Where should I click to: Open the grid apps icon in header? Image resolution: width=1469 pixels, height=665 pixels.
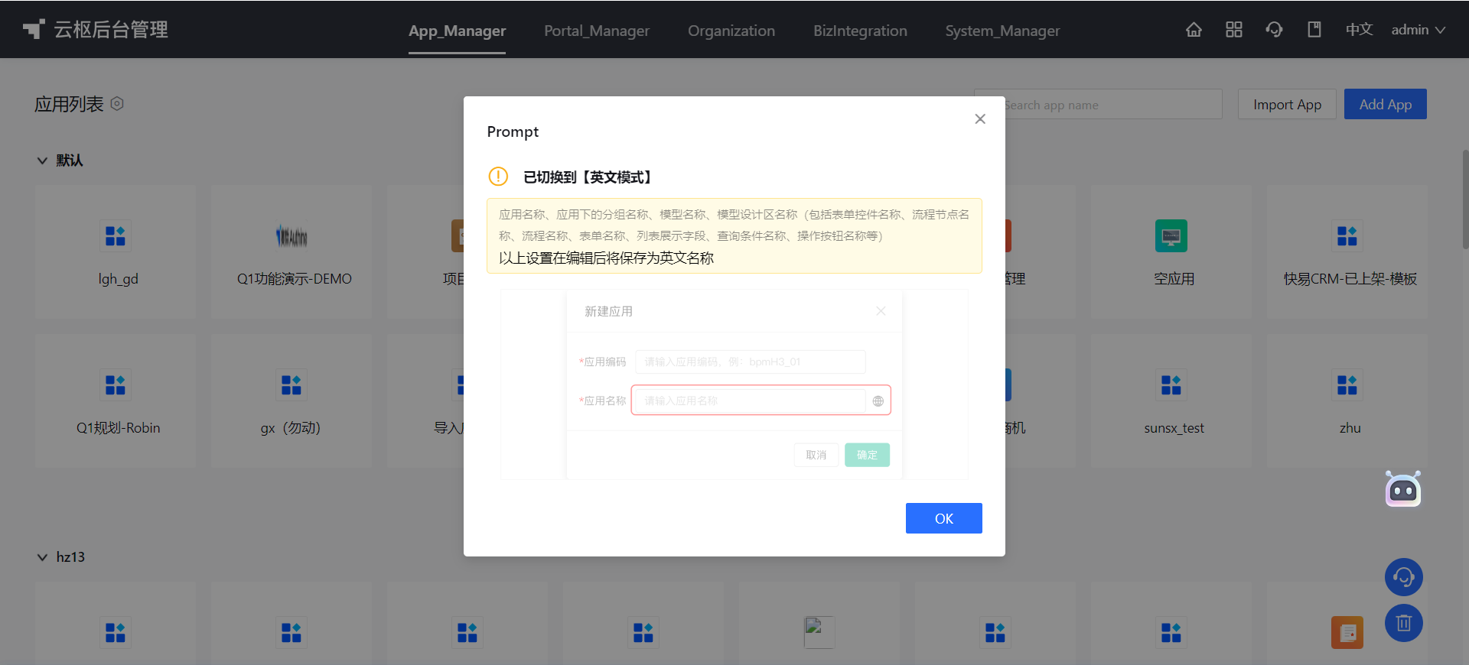pyautogui.click(x=1234, y=30)
